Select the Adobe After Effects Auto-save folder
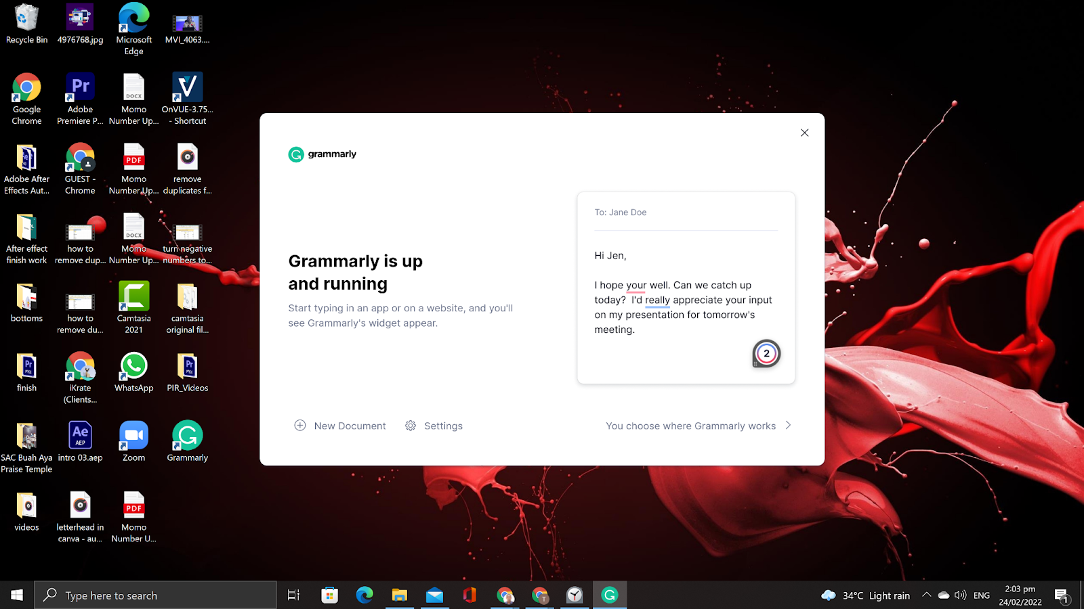This screenshot has width=1084, height=609. coord(27,168)
